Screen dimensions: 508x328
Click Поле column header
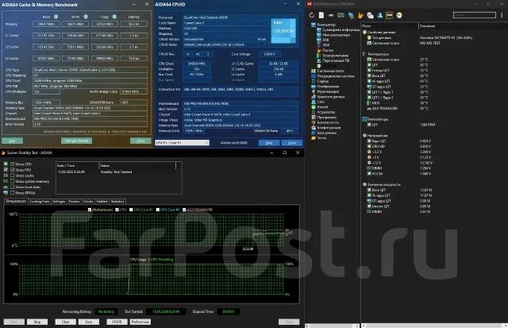click(x=390, y=26)
